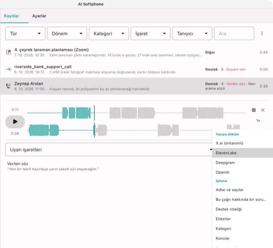Viewport: 273px width, 248px height.
Task: Click the imported file arrow icon for riverside_bank_support_call
Action: [9, 69]
